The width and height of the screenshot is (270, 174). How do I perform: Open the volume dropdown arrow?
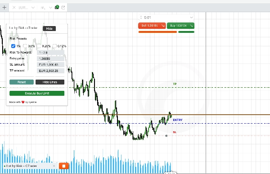[191, 18]
